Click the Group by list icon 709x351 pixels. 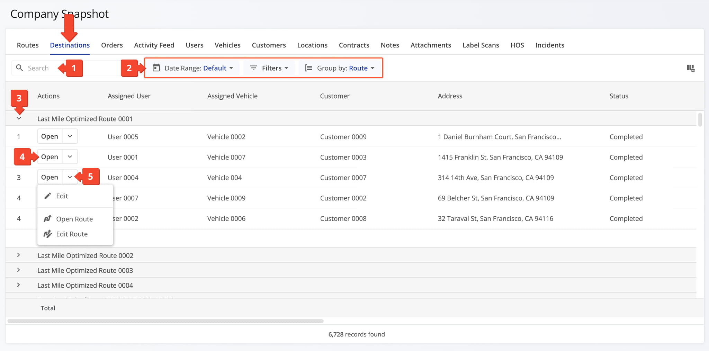tap(308, 68)
